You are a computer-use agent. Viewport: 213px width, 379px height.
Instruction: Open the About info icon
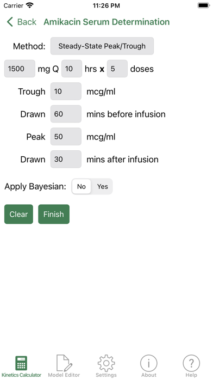click(149, 363)
